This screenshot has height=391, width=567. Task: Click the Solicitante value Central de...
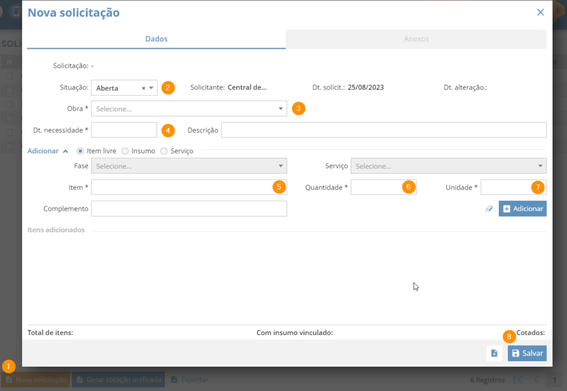point(247,87)
